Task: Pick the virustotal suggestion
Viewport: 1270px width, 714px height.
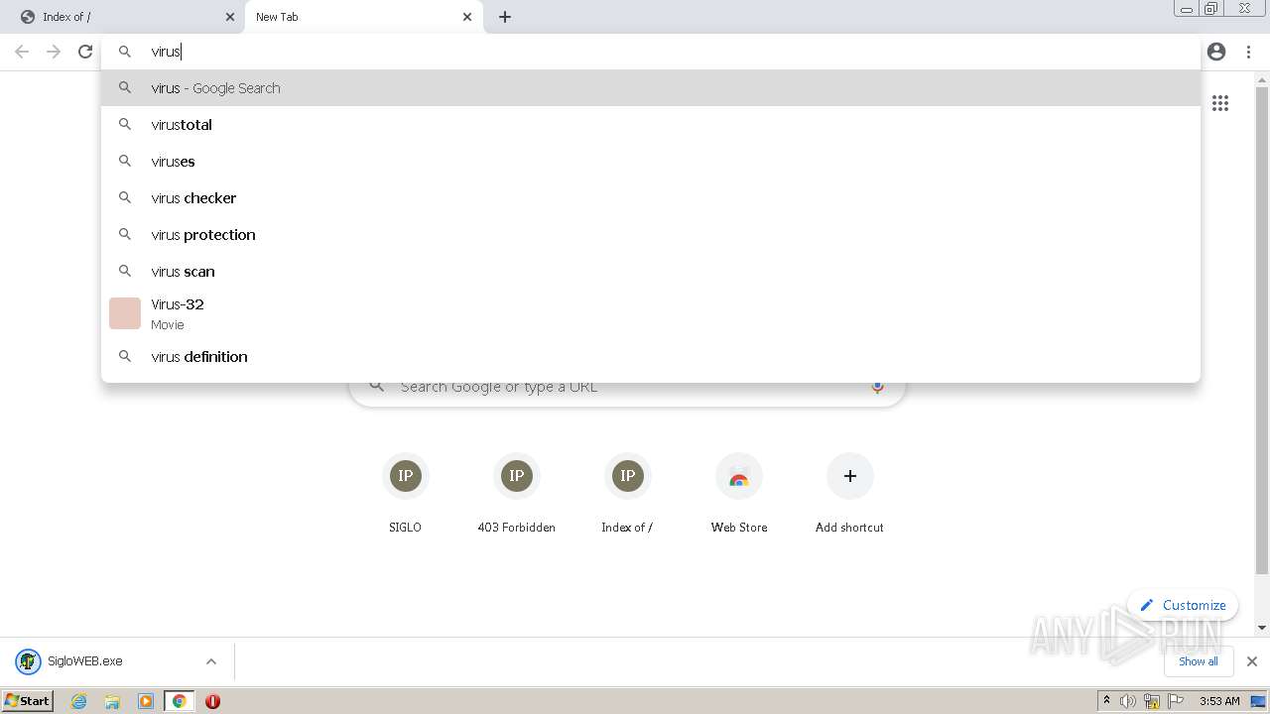Action: point(651,125)
